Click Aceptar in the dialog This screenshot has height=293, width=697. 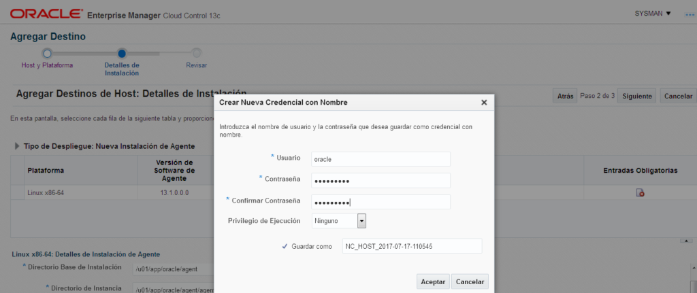tap(433, 282)
